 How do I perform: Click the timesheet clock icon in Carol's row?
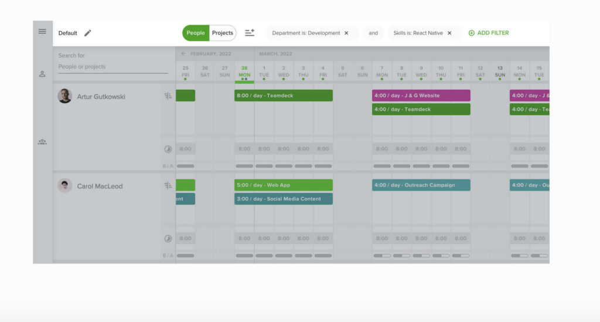coord(168,239)
